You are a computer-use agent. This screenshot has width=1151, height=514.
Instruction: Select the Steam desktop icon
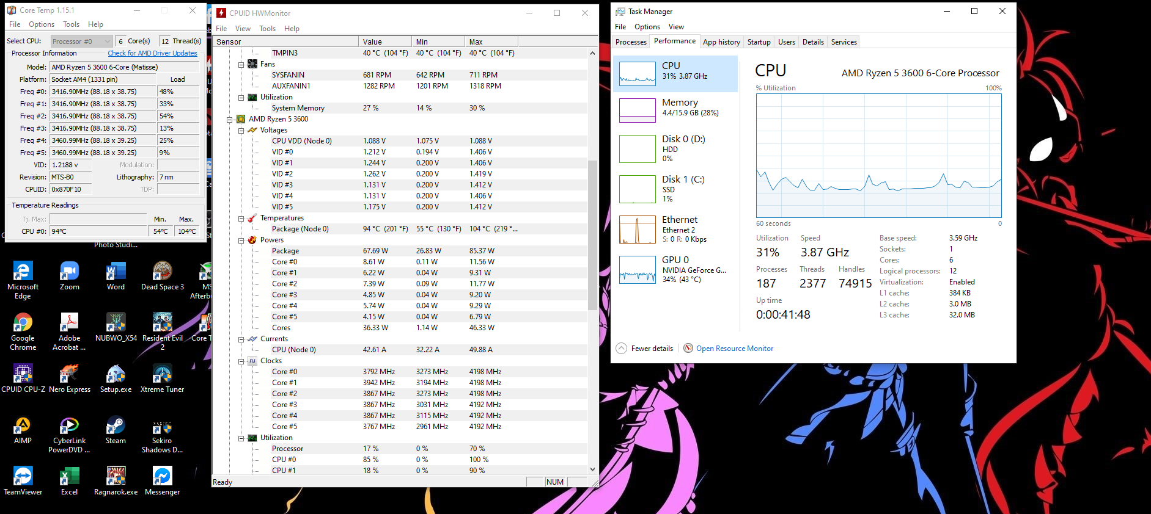pyautogui.click(x=116, y=430)
